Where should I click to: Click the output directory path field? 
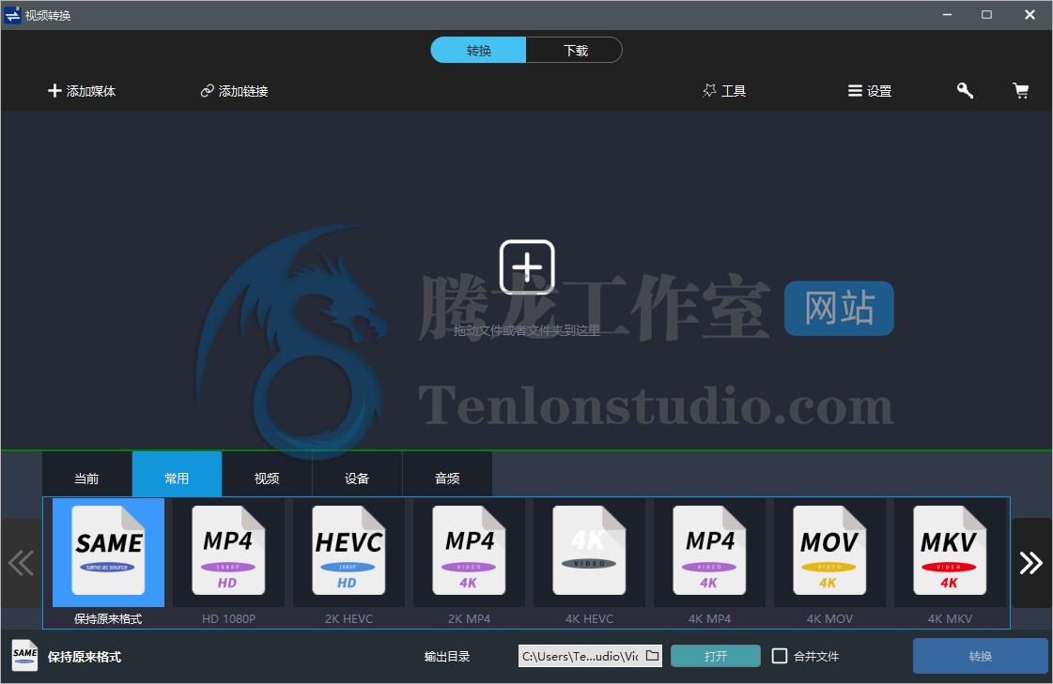tap(581, 656)
